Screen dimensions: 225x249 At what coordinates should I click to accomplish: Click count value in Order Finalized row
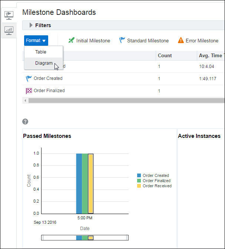pos(159,91)
